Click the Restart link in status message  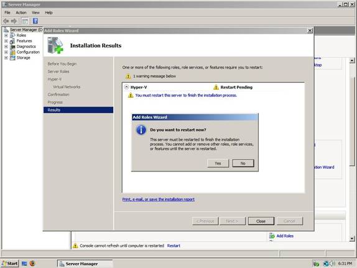pyautogui.click(x=174, y=246)
